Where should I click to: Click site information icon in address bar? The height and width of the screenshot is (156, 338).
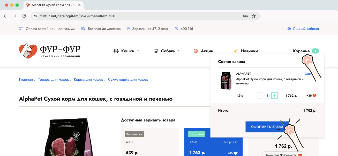[x=35, y=16]
